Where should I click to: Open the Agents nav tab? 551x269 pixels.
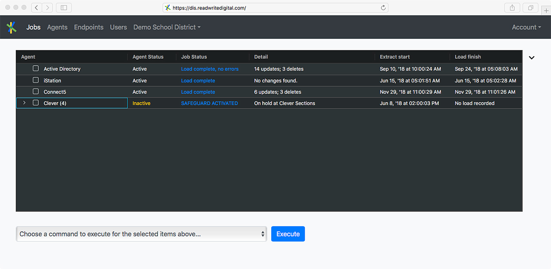click(x=57, y=27)
